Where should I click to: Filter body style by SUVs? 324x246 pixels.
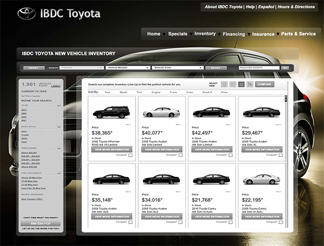pyautogui.click(x=24, y=139)
